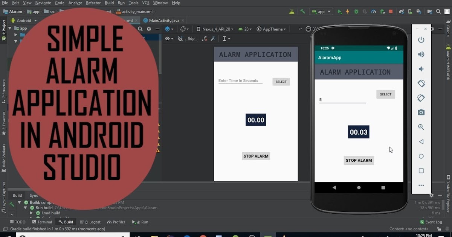Infer constraints with the magic wand icon

[x=213, y=38]
